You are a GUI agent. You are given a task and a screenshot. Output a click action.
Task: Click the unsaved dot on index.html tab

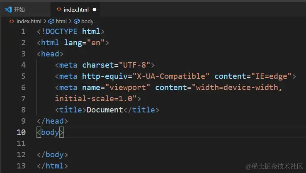tap(95, 10)
